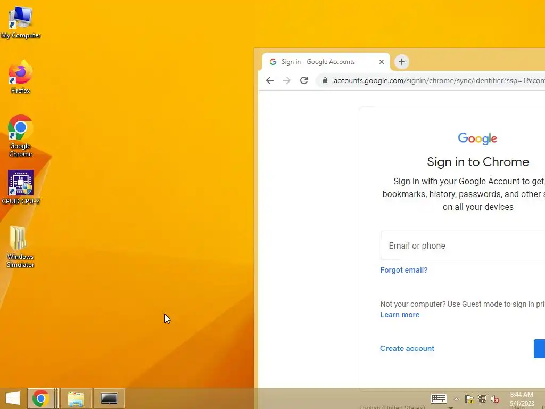Open My Computer desktop icon
545x409 pixels.
[x=21, y=22]
